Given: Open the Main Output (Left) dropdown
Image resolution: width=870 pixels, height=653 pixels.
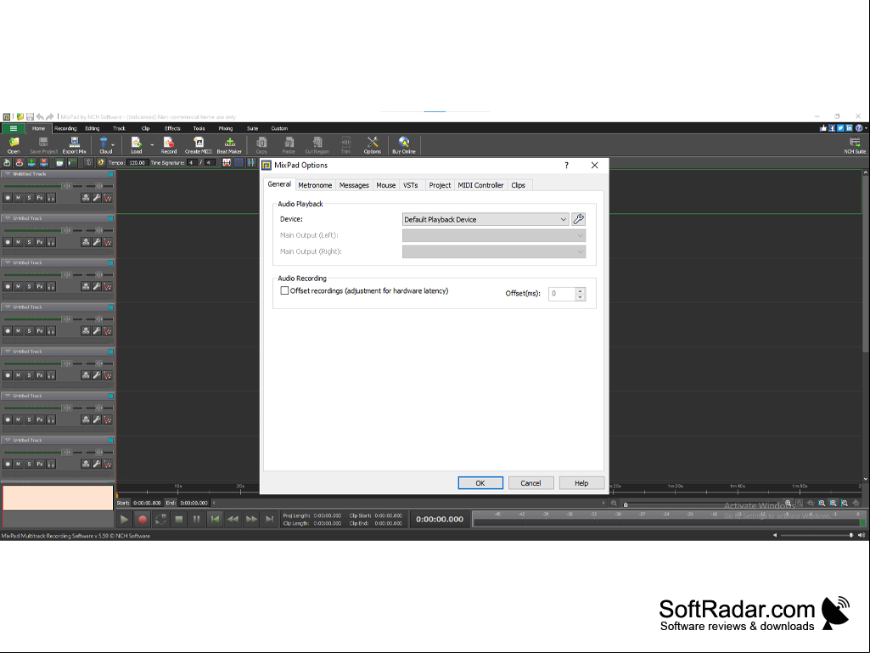Looking at the screenshot, I should (494, 235).
